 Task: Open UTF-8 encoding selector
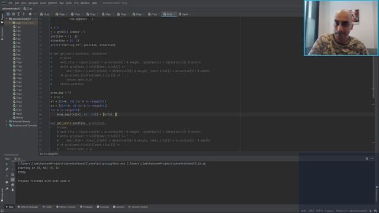[x=319, y=211]
